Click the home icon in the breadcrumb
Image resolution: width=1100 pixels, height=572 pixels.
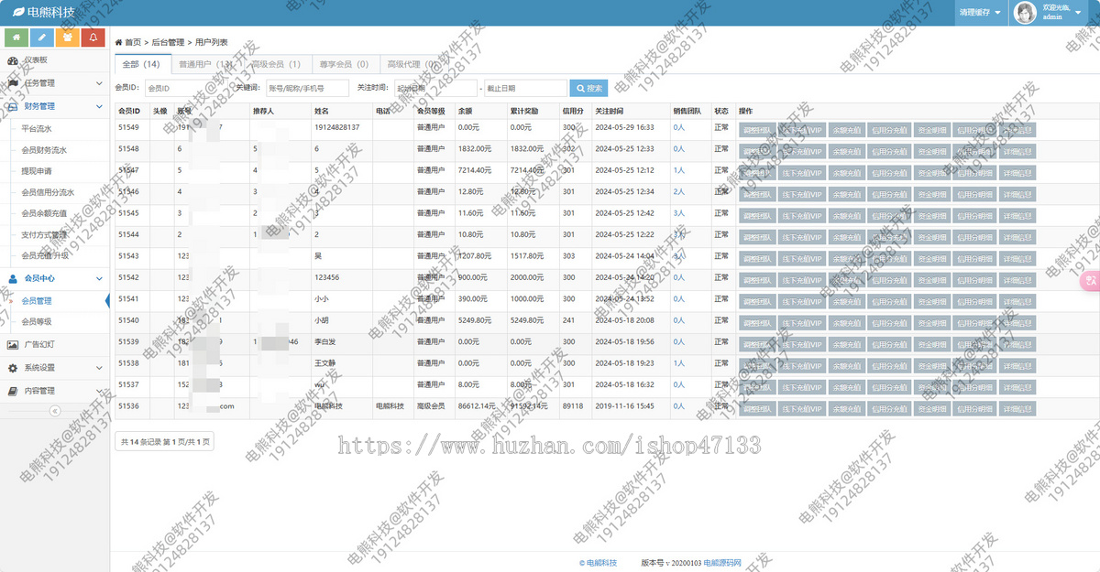click(119, 42)
